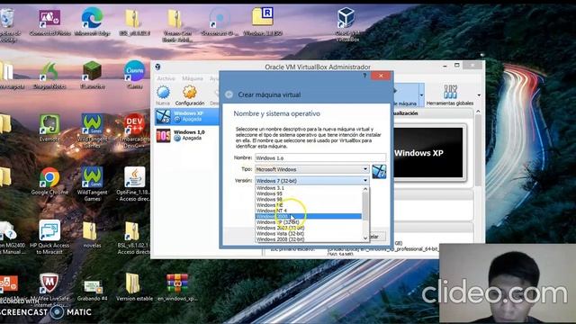Open Embarcadero Dev-C++ desktop shortcut
The height and width of the screenshot is (324, 576).
pos(134,130)
